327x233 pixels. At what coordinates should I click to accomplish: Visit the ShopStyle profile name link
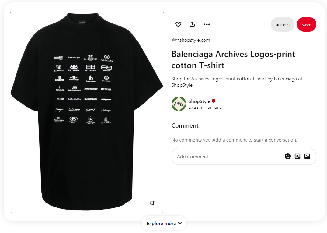(x=199, y=101)
